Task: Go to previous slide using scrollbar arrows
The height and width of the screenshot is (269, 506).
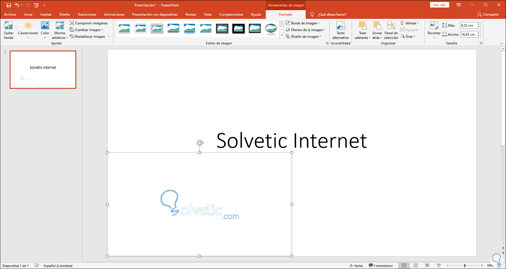Action: coord(503,248)
